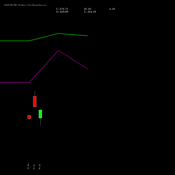The image size is (175, 175).
Task: Click the 30 Mar date label
Action: [28, 166]
